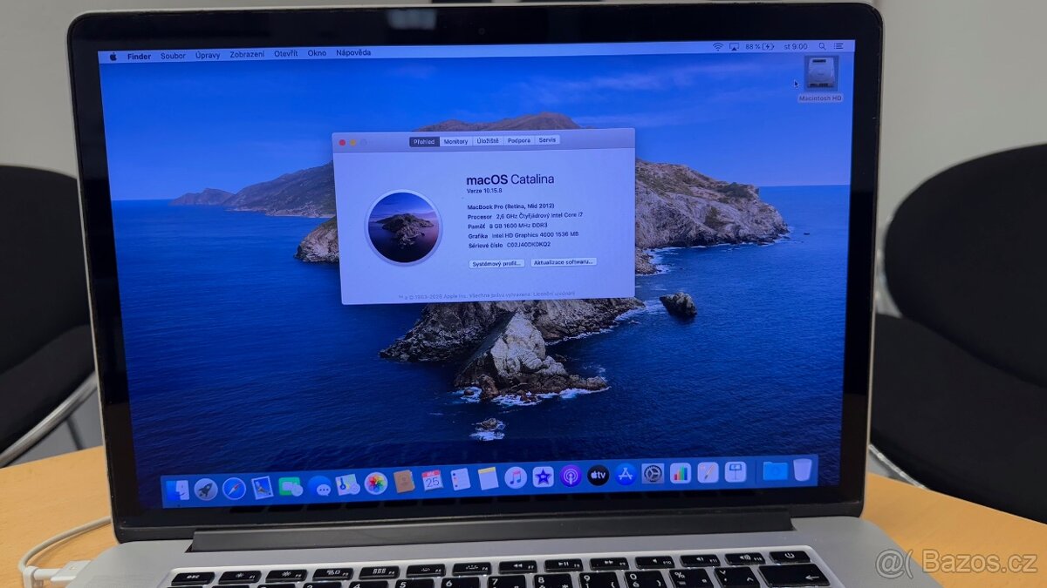
Task: Open the Maps app in the Dock
Action: tap(347, 480)
